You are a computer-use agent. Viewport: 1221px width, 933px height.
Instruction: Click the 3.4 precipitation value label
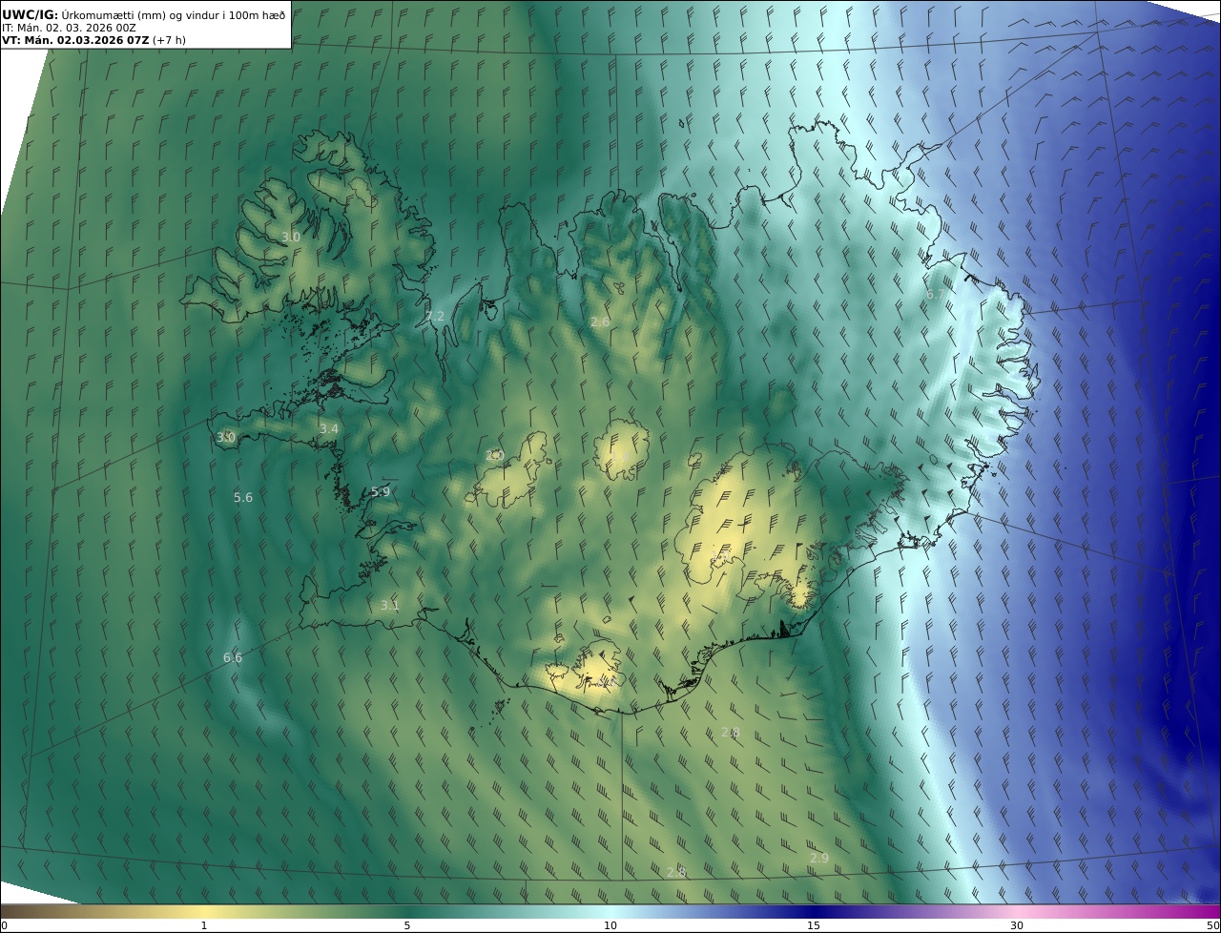[x=329, y=429]
